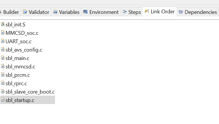Image resolution: width=219 pixels, height=124 pixels.
Task: Click the sbl_mmcsd.c file icon
Action: (x=3, y=66)
